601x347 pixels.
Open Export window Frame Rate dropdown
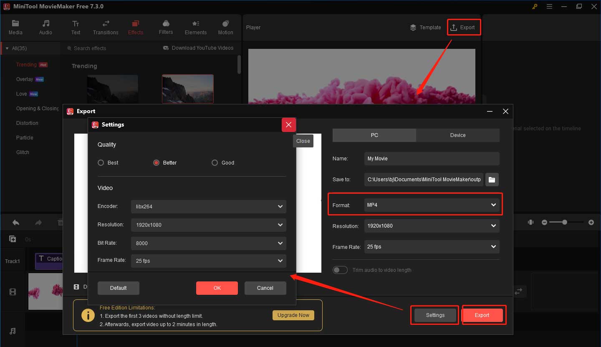[432, 247]
